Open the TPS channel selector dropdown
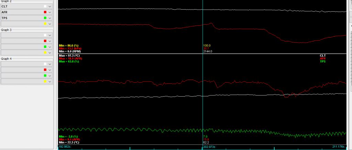The image size is (352, 150). pyautogui.click(x=50, y=18)
